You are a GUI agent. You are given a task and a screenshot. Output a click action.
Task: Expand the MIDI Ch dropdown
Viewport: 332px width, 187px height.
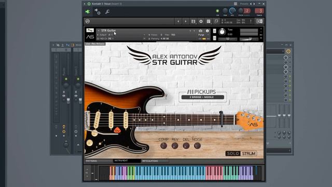point(144,38)
